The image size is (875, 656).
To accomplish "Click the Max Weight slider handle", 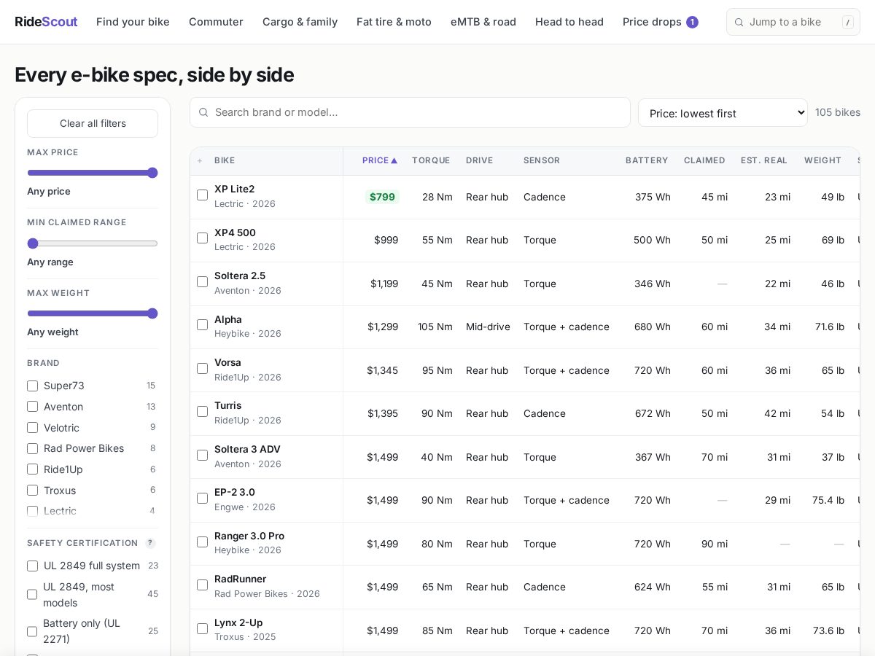I will (x=152, y=313).
